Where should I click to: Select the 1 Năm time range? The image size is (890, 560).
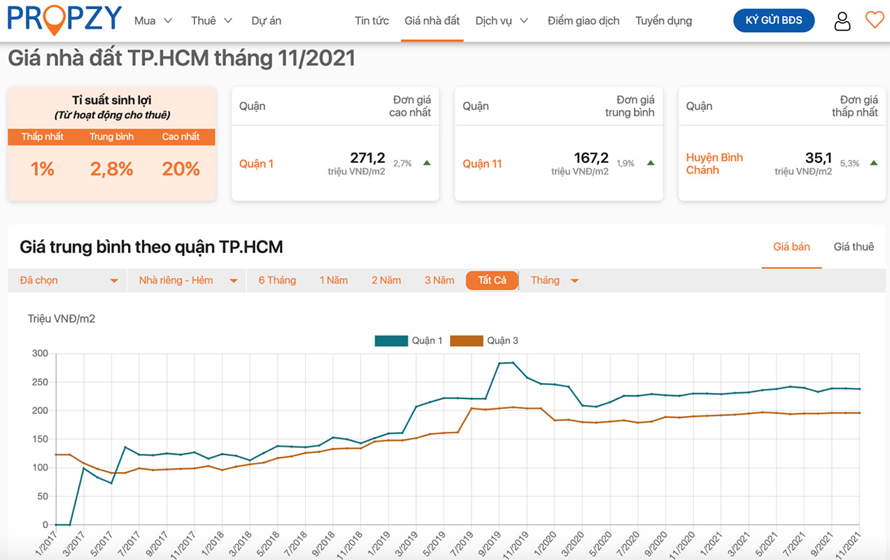pos(334,280)
